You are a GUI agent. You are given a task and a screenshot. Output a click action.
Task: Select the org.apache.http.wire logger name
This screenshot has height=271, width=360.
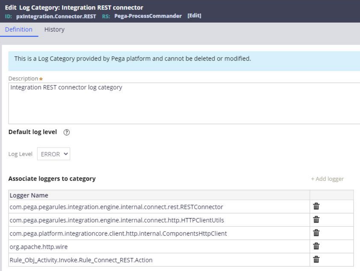tap(38, 247)
